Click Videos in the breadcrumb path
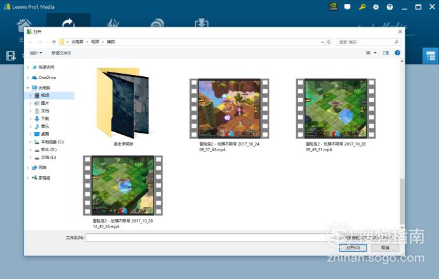 coord(95,42)
